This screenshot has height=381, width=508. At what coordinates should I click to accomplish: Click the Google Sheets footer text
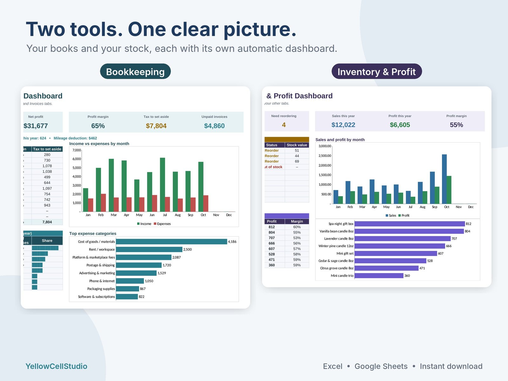(x=381, y=366)
